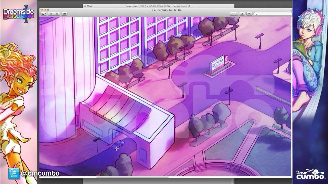Click the Manga Studio EX window title
The height and width of the screenshot is (184, 328).
pyautogui.click(x=158, y=6)
